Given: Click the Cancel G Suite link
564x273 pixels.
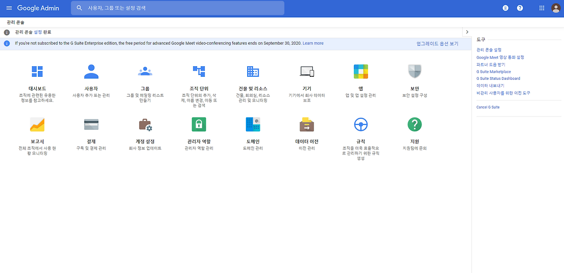Looking at the screenshot, I should [x=488, y=107].
